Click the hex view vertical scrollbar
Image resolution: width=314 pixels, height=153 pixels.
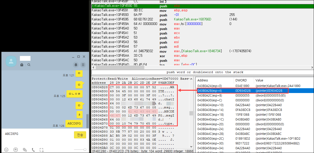click(191, 113)
